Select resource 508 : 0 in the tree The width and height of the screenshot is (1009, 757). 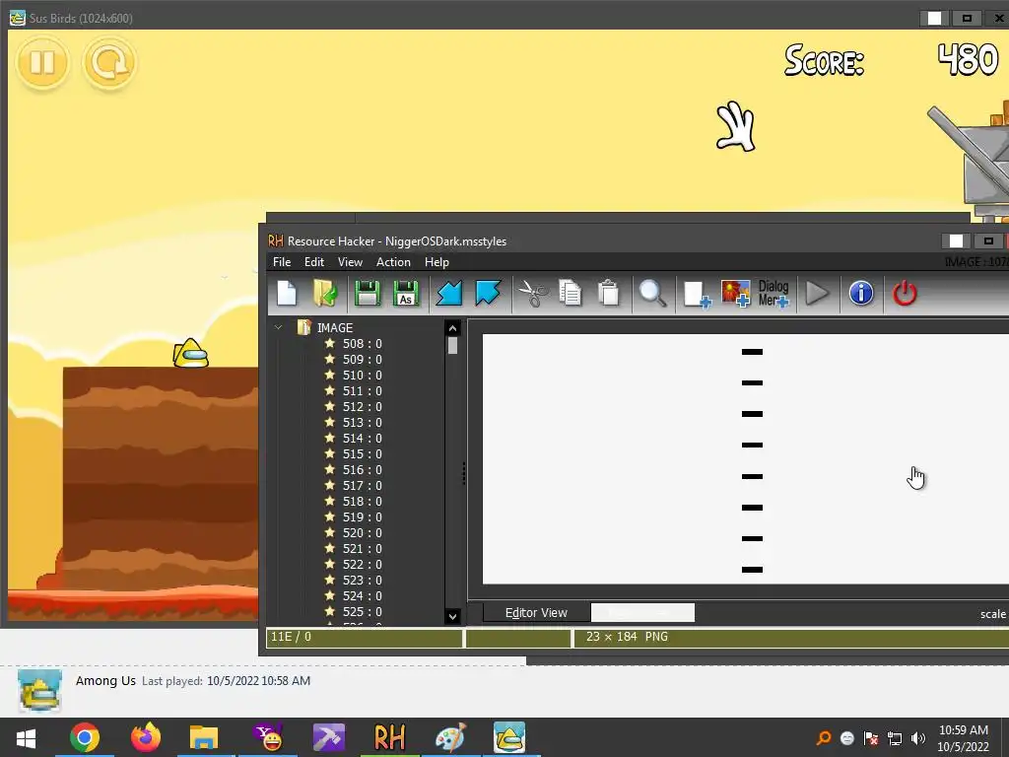pyautogui.click(x=363, y=344)
